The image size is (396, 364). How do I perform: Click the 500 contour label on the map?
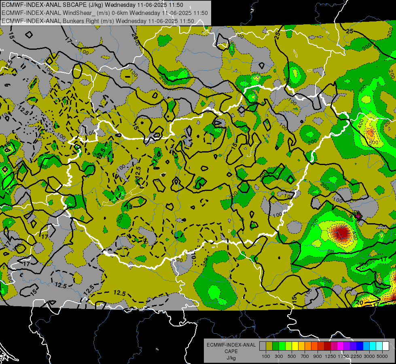point(373,142)
